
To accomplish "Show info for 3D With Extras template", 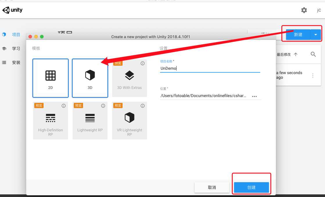I will coord(143,63).
